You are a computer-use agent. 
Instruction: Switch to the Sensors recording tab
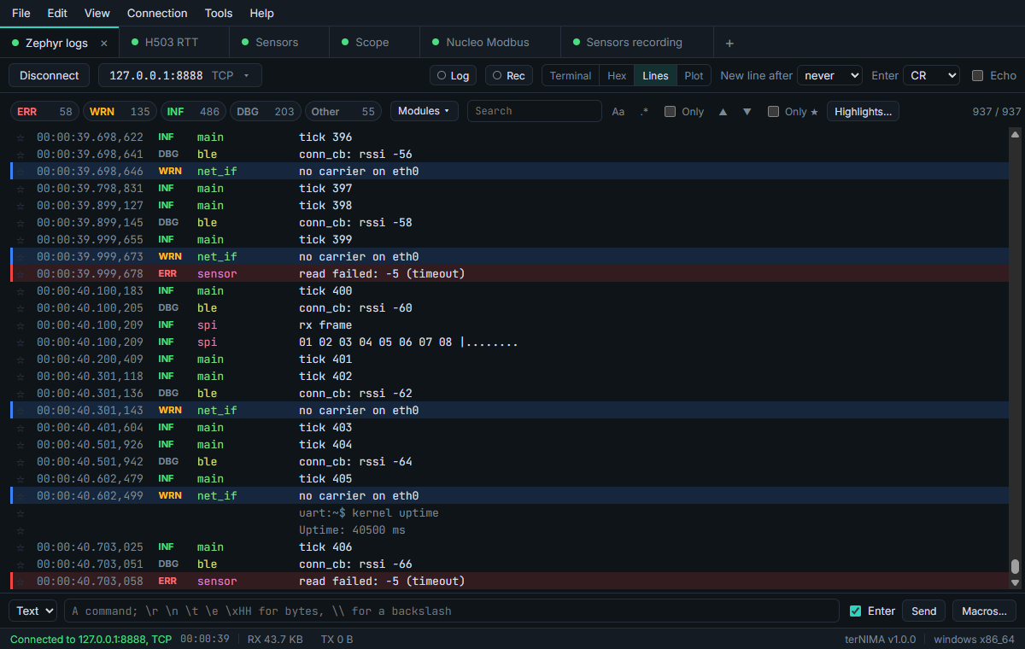[x=636, y=43]
